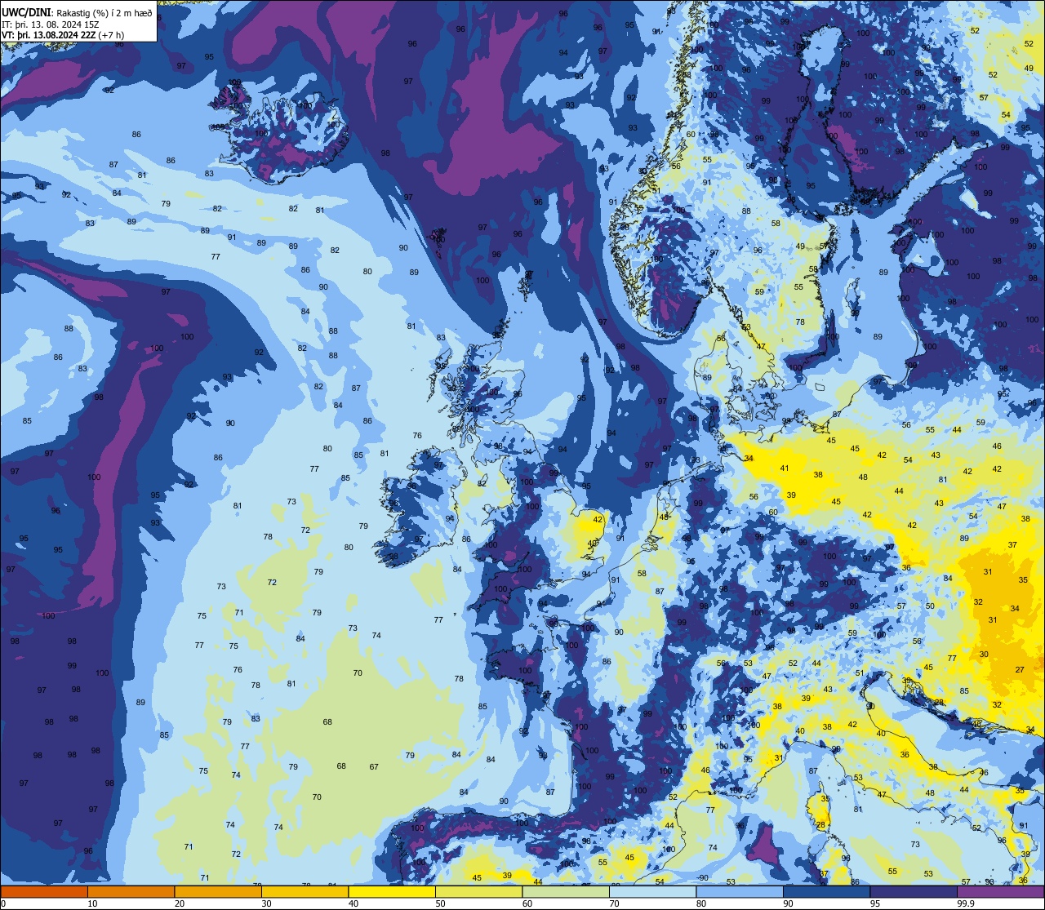Viewport: 1045px width, 910px height.
Task: Select the gold 30–40 legend swatch
Action: (x=305, y=891)
